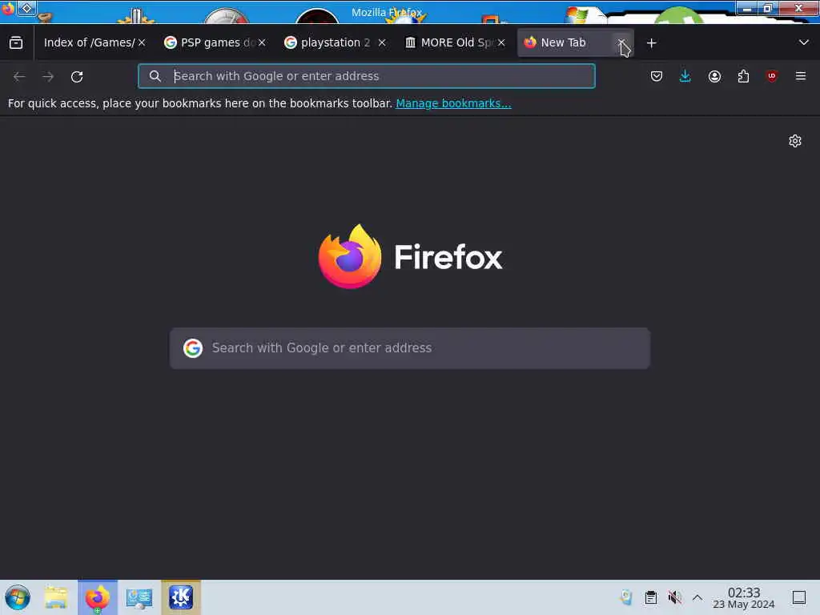This screenshot has width=820, height=615.
Task: Select Firefox in the taskbar
Action: coord(98,597)
